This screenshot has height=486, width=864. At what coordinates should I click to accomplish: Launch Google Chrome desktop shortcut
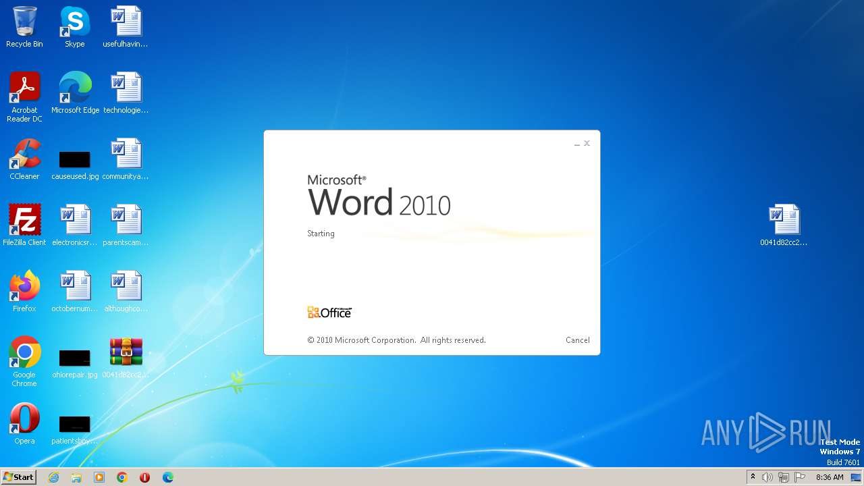tap(24, 362)
